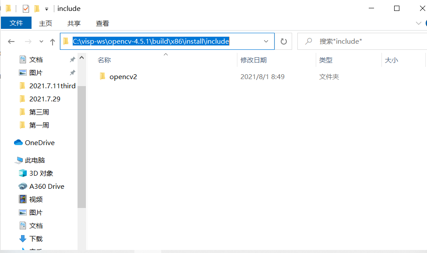This screenshot has width=427, height=253.
Task: Select 此电脑 in the navigation pane
Action: coord(35,160)
